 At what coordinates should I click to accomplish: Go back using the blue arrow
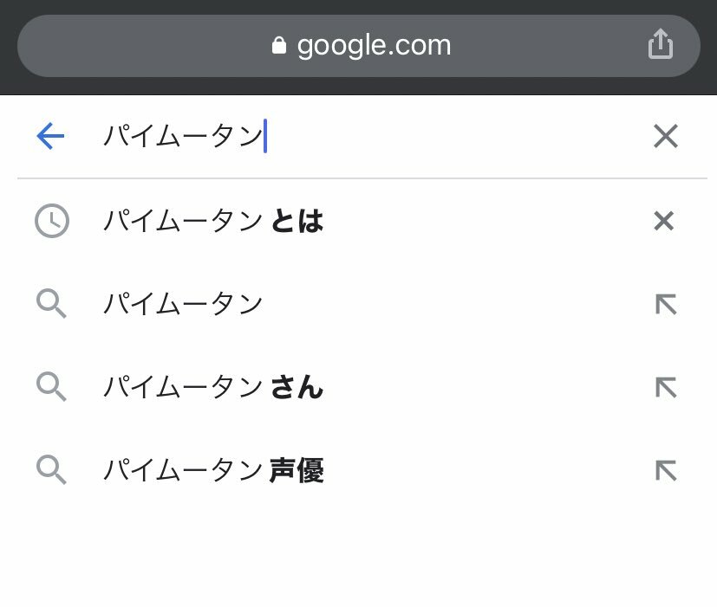pyautogui.click(x=51, y=136)
